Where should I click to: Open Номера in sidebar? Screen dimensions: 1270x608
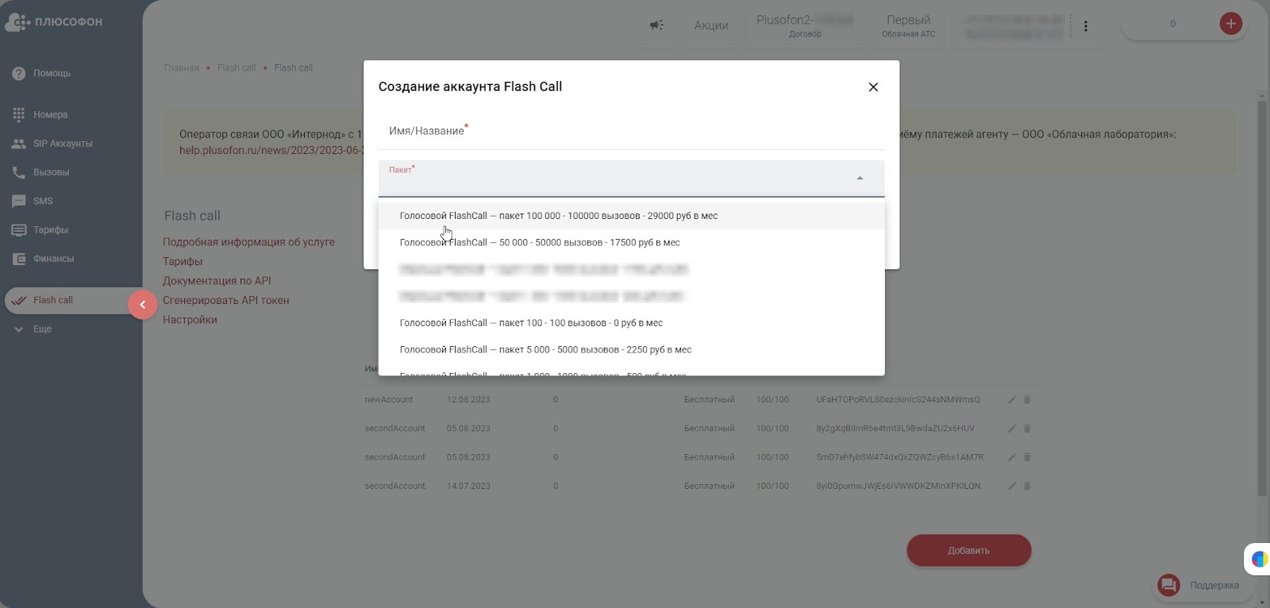pyautogui.click(x=50, y=114)
